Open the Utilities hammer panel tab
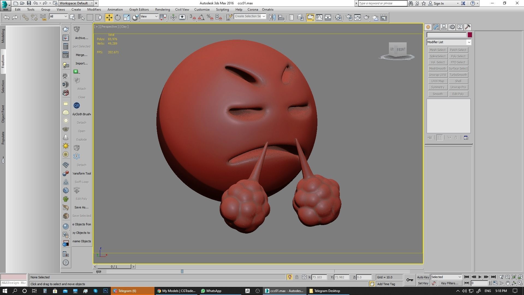 (x=468, y=27)
